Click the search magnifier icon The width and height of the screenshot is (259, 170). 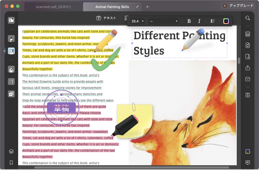[248, 18]
